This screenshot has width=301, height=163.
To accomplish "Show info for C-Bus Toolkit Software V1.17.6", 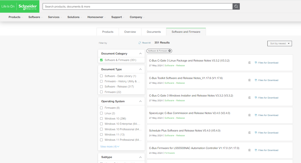I will [249, 80].
